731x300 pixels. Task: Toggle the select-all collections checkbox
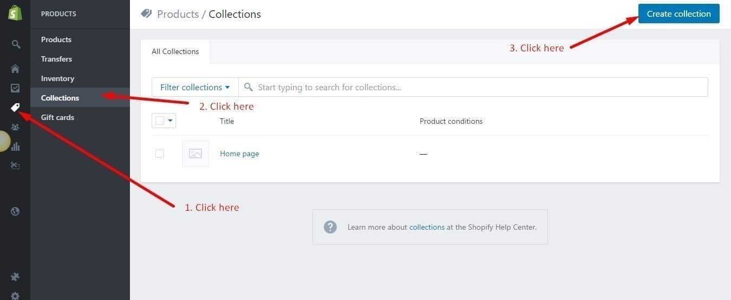tap(160, 121)
